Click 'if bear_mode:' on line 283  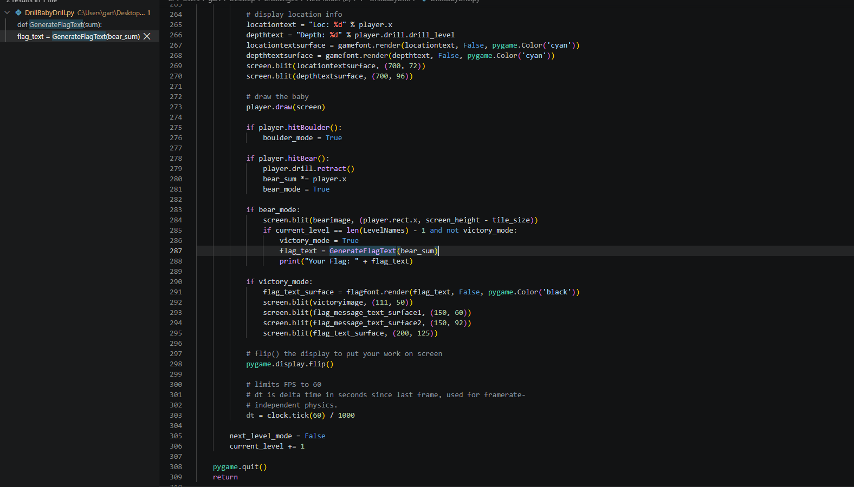pyautogui.click(x=273, y=209)
